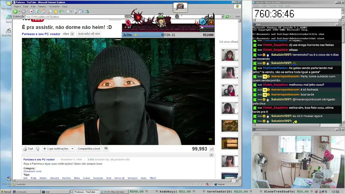Switch to info.txt Bloco de notas taskbar button
The width and height of the screenshot is (345, 194).
click(x=113, y=192)
